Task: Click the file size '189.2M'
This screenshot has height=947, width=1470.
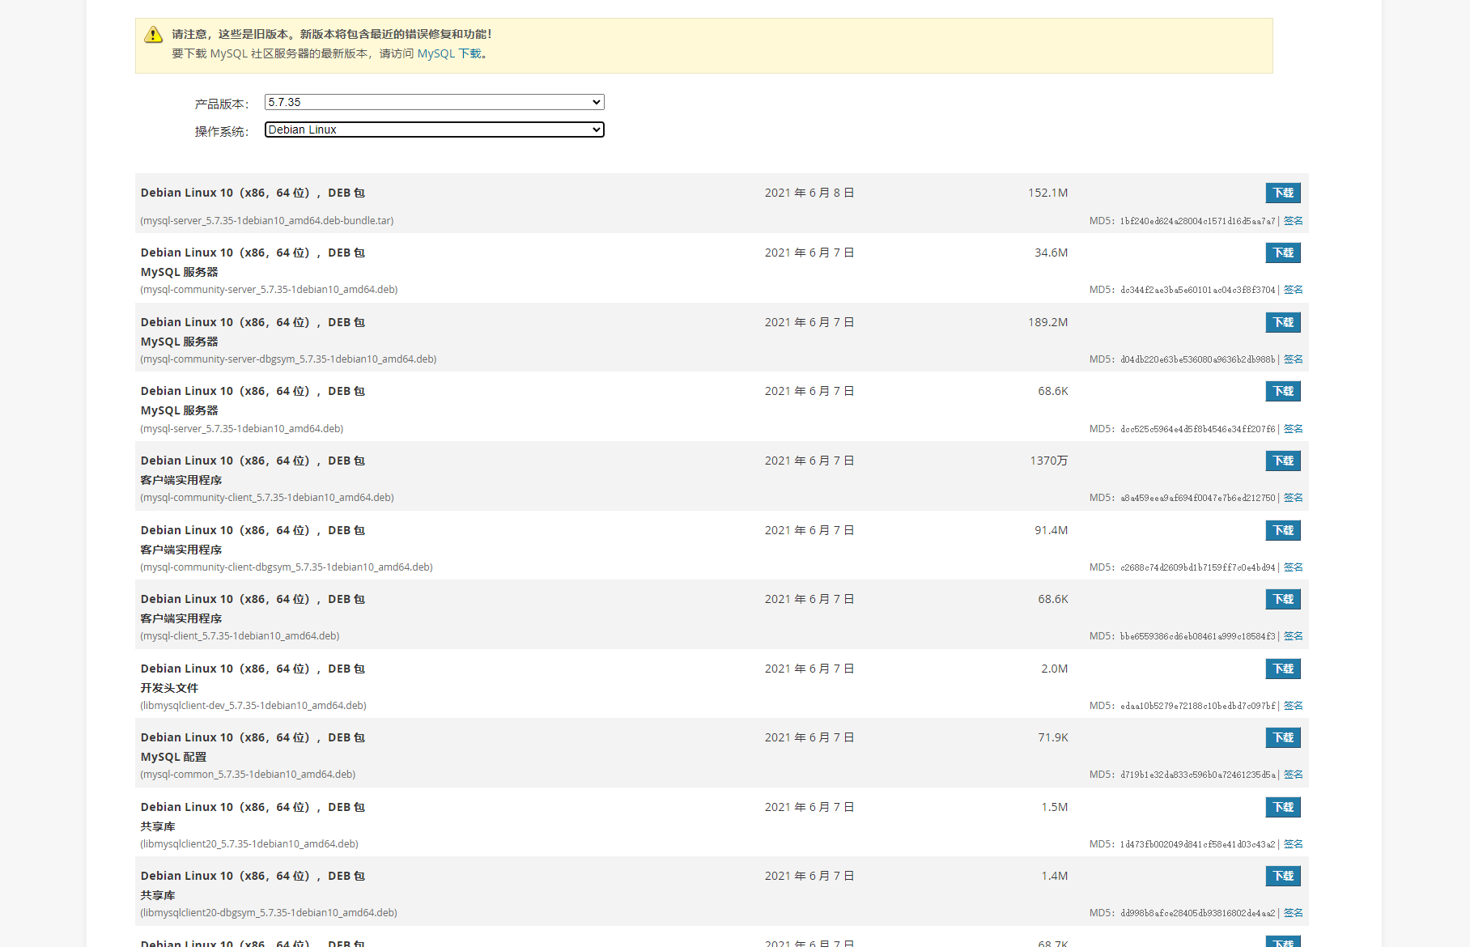Action: [x=1048, y=322]
